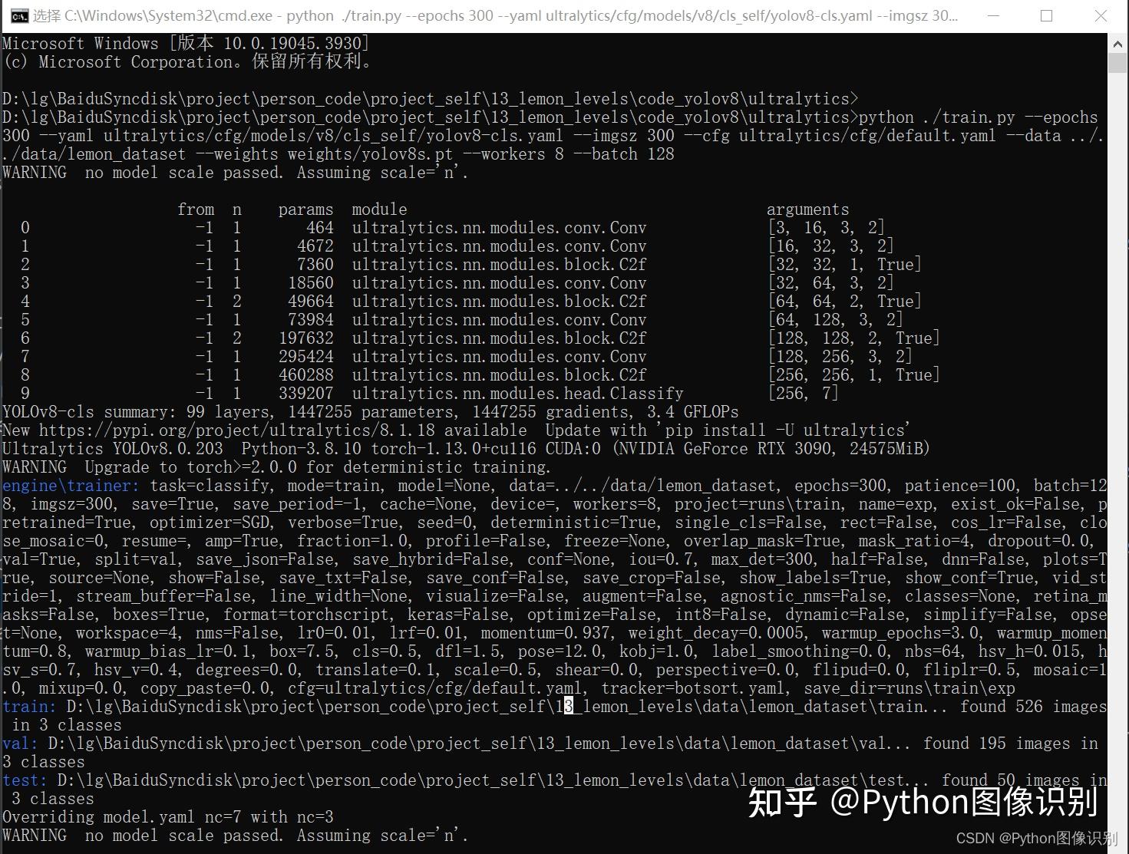
Task: Select the highlighted character in train path
Action: [x=567, y=706]
